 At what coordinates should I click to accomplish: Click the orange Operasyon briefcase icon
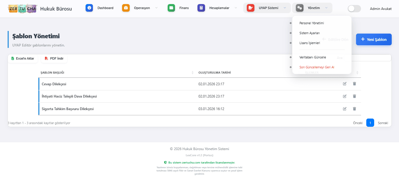click(126, 8)
